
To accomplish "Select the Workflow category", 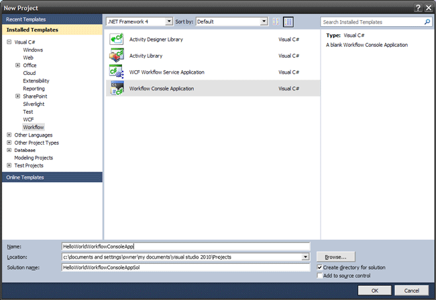I will (34, 127).
